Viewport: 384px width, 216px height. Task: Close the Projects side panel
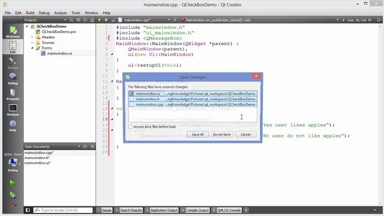point(92,20)
